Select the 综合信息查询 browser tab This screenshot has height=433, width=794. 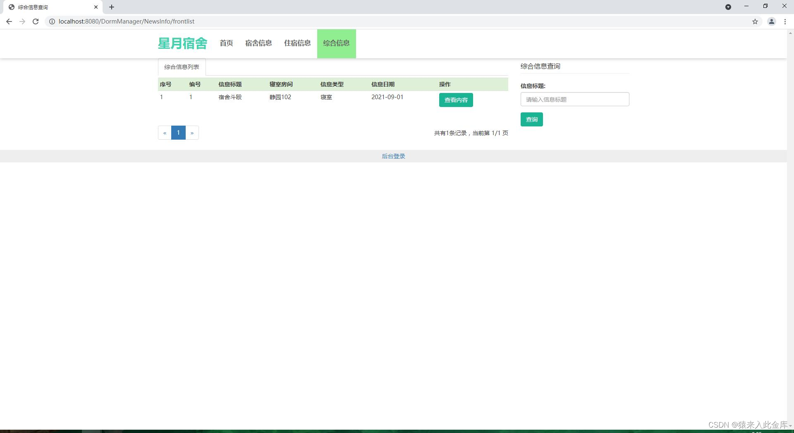coord(52,7)
